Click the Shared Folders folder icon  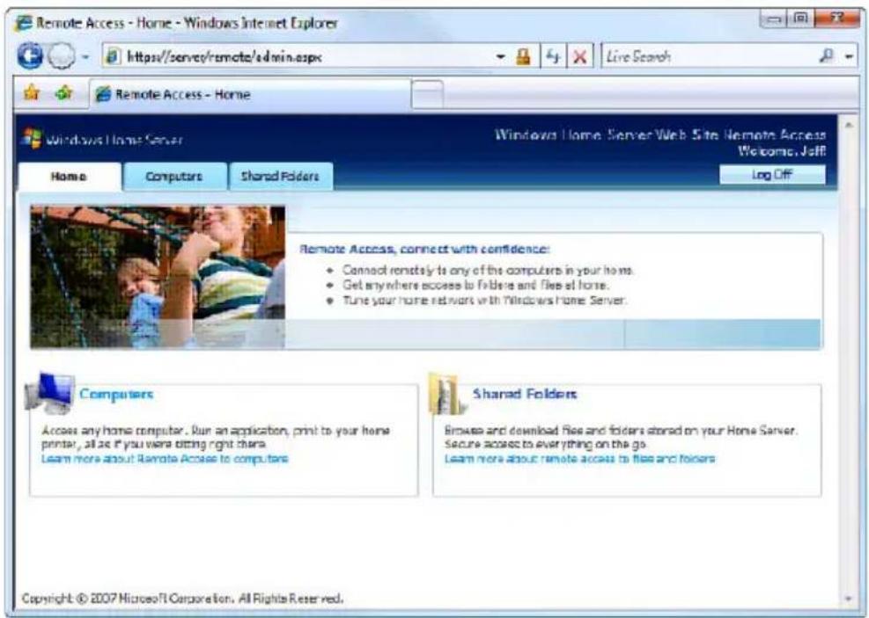pyautogui.click(x=448, y=394)
